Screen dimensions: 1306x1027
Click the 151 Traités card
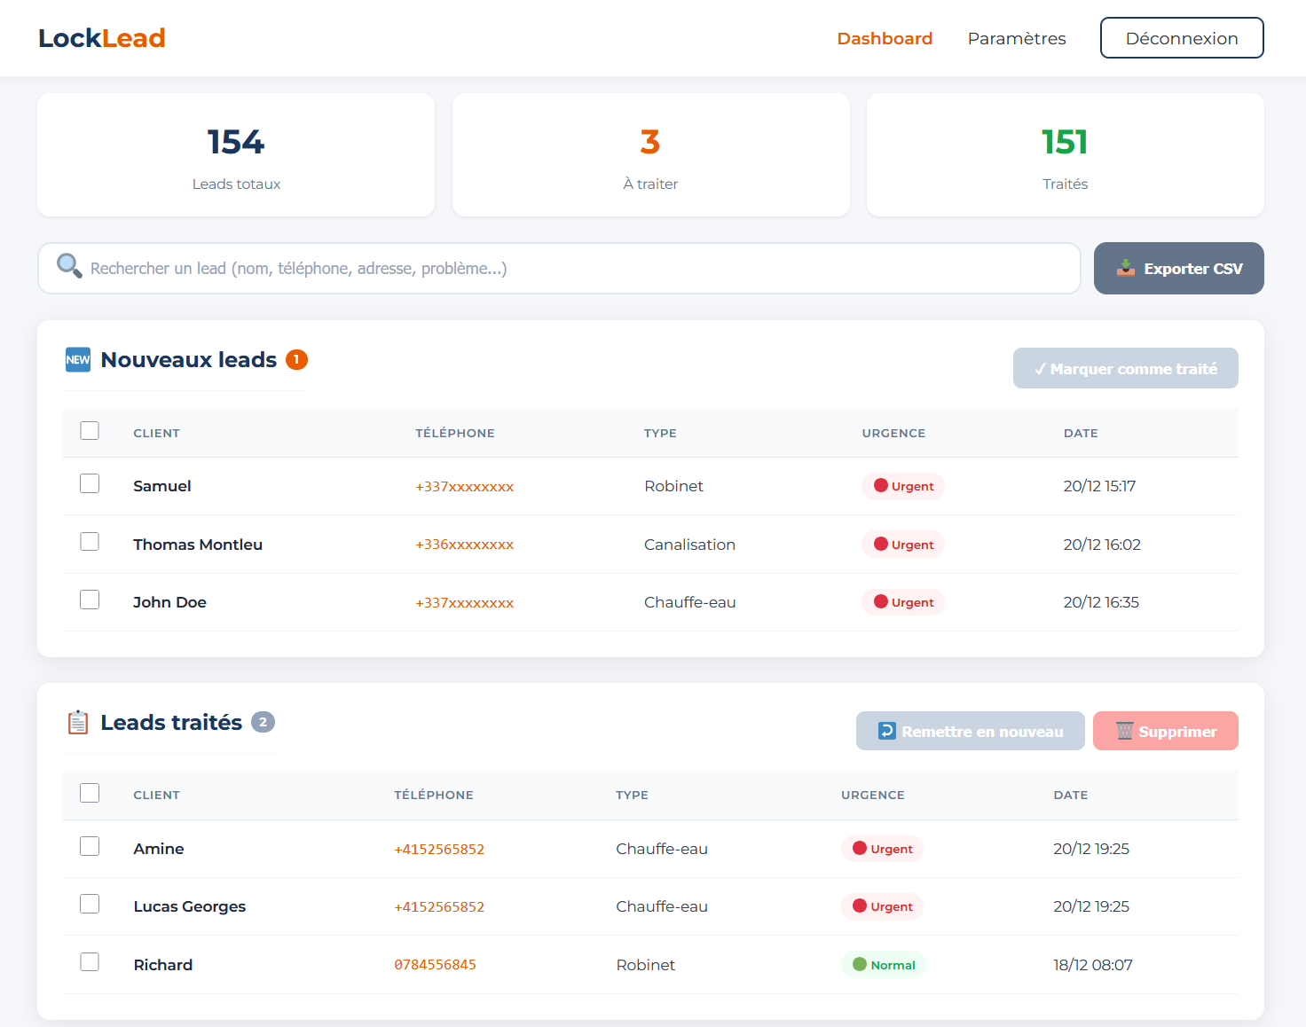coord(1066,155)
